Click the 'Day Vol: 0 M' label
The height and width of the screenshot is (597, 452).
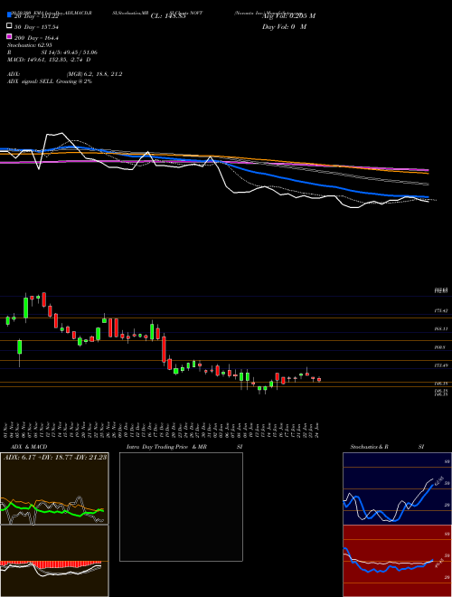click(284, 26)
